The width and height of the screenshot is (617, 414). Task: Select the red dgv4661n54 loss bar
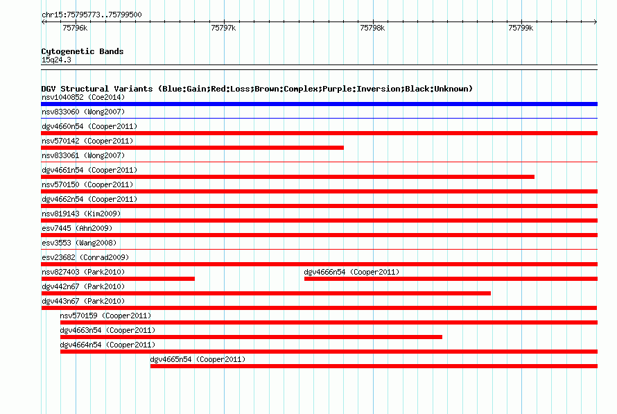tap(288, 177)
